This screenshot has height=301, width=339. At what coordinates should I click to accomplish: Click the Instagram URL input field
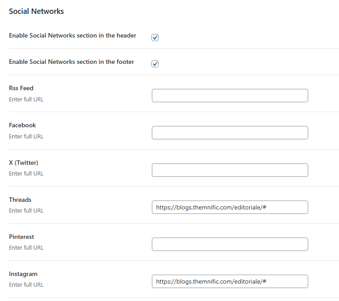pyautogui.click(x=230, y=281)
